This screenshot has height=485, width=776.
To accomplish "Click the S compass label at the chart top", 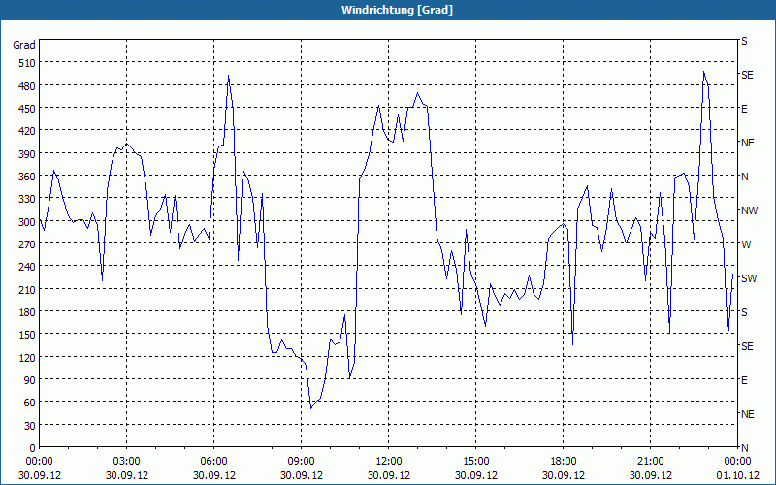I will (x=744, y=41).
